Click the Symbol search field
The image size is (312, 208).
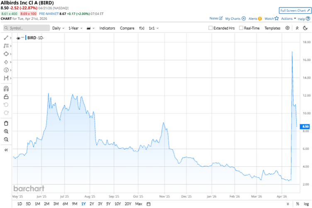25,28
